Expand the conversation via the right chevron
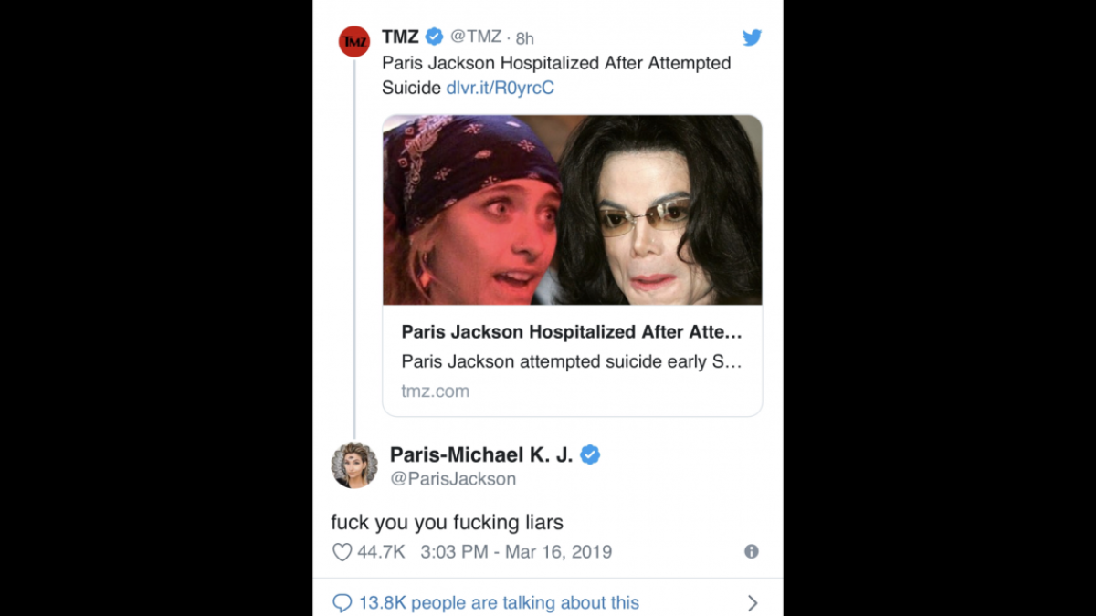The image size is (1096, 616). 752,602
